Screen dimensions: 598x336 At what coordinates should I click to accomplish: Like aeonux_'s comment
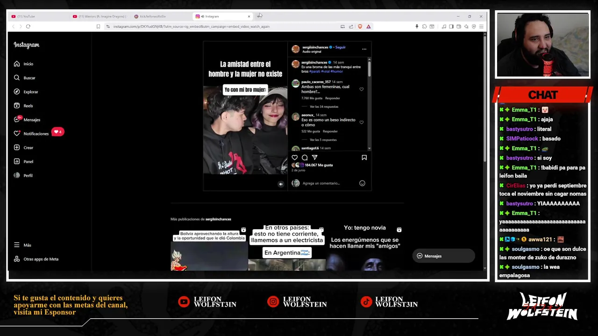(x=361, y=122)
